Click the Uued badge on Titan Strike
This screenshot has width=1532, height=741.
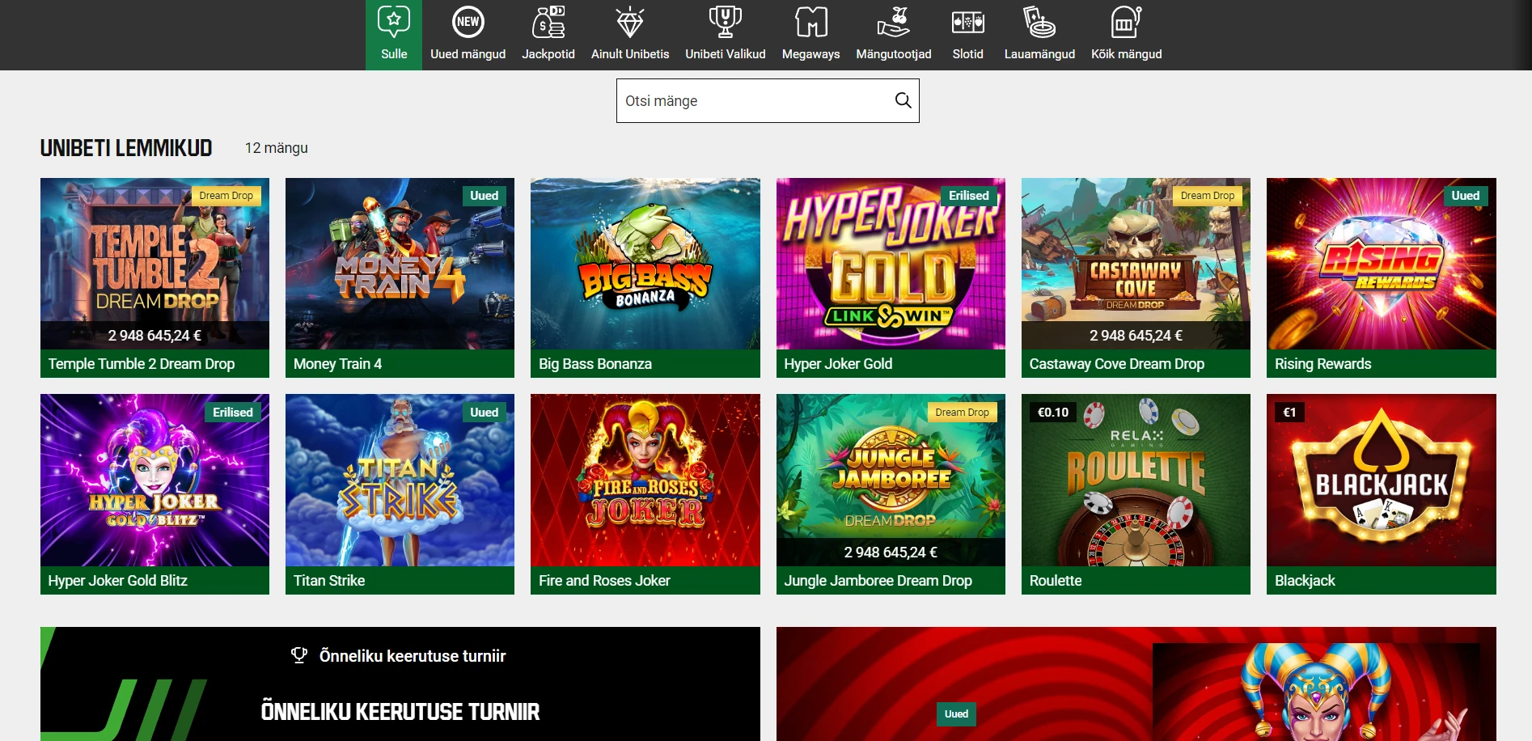(x=485, y=413)
